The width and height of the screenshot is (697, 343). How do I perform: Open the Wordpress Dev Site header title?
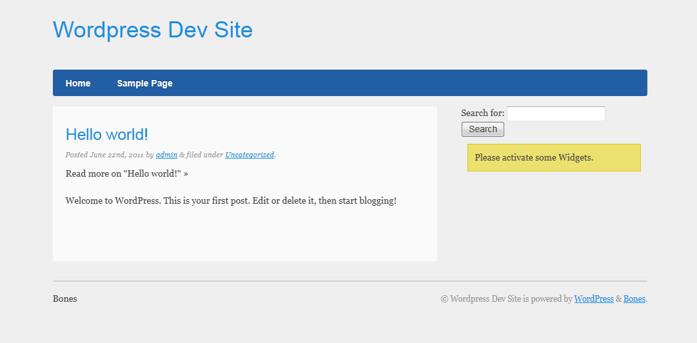point(153,30)
